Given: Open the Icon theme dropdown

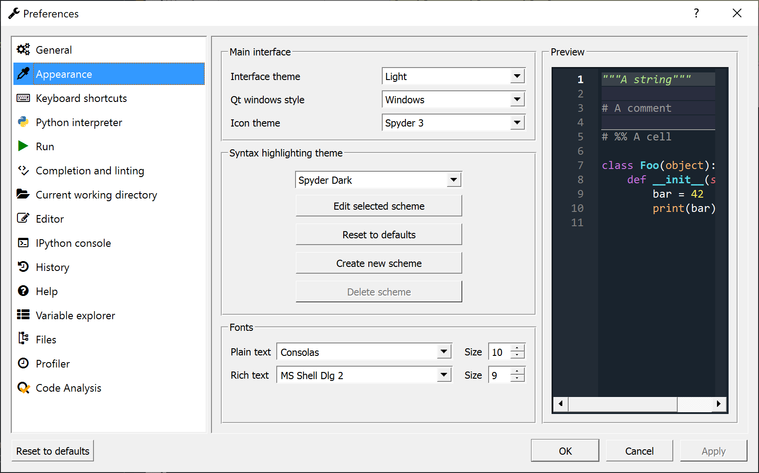Looking at the screenshot, I should tap(453, 123).
